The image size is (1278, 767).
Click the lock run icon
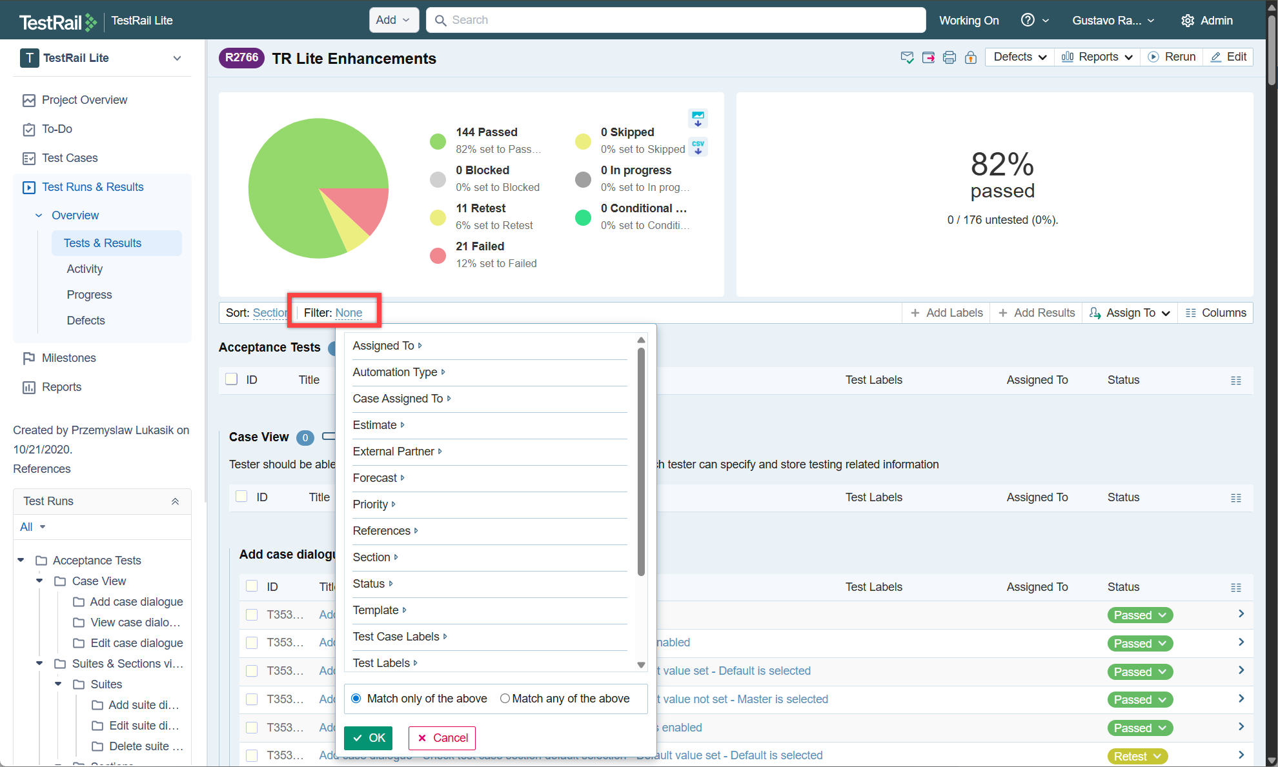point(970,57)
